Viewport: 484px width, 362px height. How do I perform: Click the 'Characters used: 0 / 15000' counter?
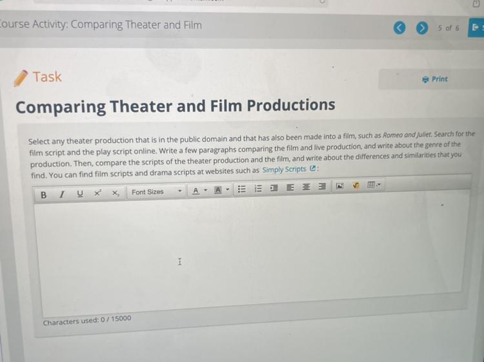[x=87, y=320]
